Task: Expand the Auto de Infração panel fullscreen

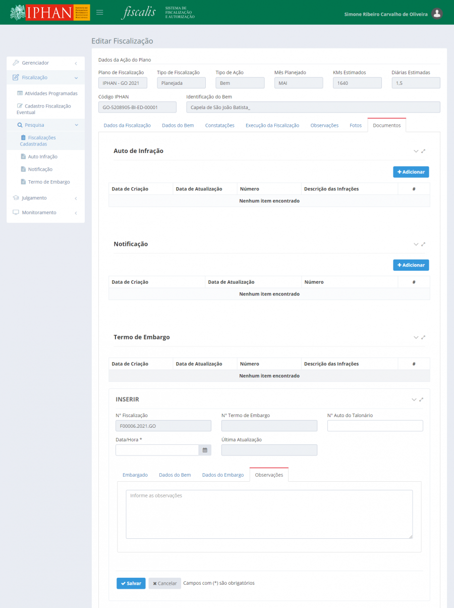Action: tap(423, 151)
